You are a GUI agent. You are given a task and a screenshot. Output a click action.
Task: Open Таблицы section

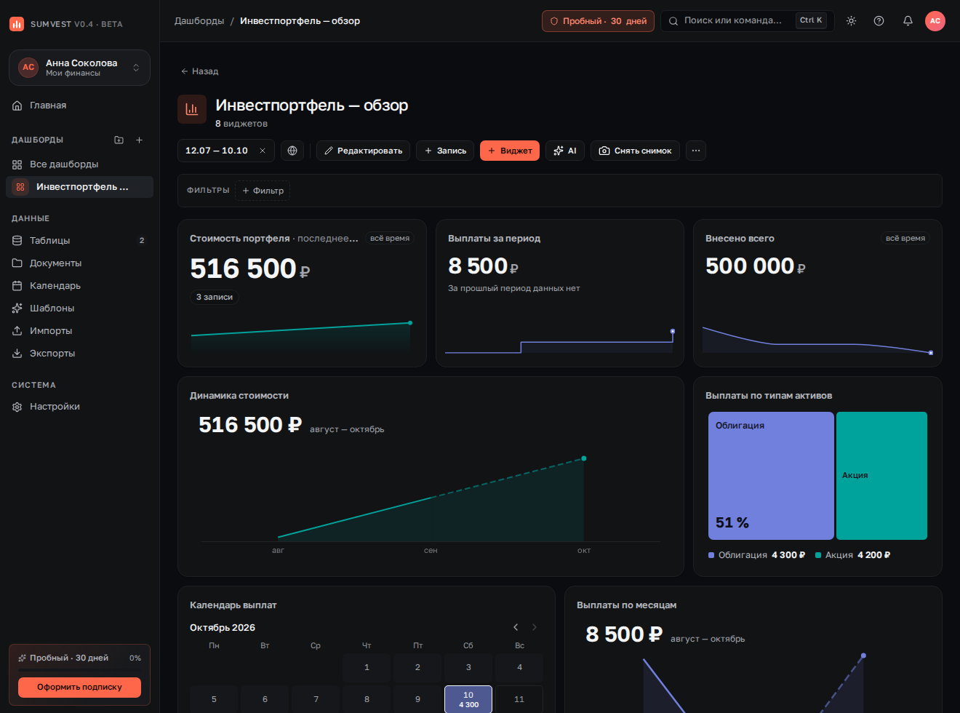pyautogui.click(x=80, y=240)
